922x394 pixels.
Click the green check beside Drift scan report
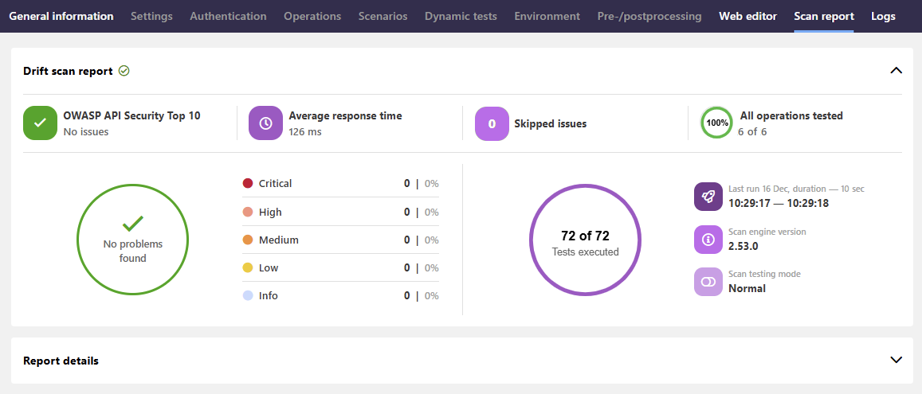tap(124, 71)
